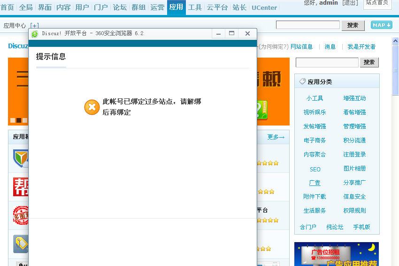The image size is (399, 266).
Task: Click the price tag app icon
Action: (21, 244)
